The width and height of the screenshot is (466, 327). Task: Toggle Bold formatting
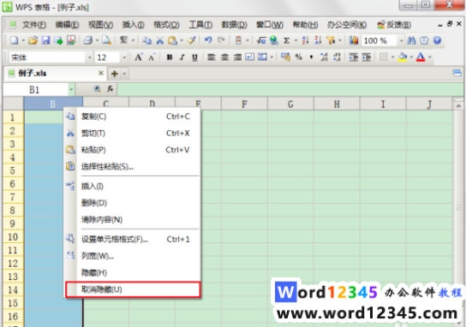(170, 57)
